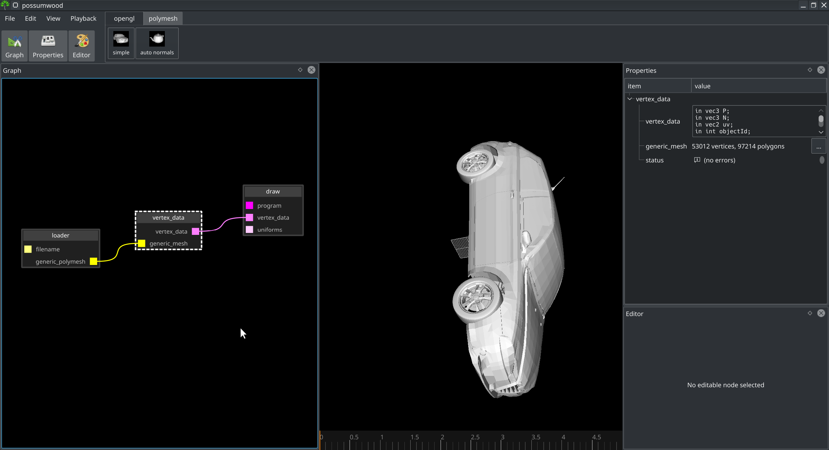Expand the Graph panel options
The width and height of the screenshot is (829, 450).
click(300, 70)
